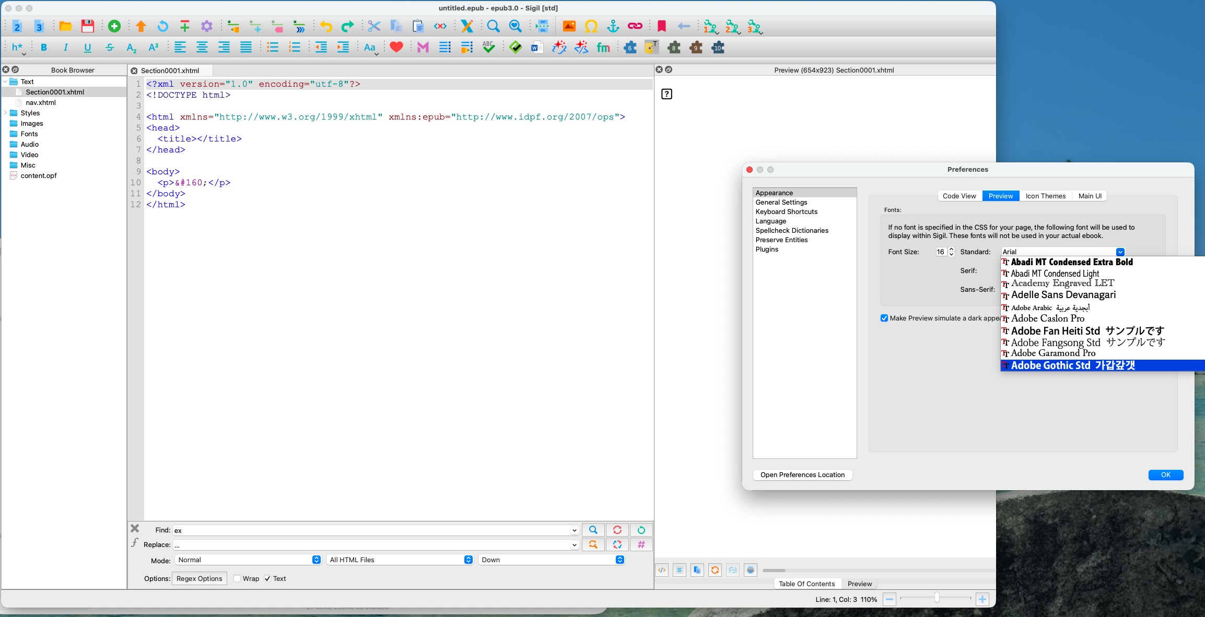Click the Insert Special Character omega icon
Image resolution: width=1205 pixels, height=617 pixels.
[591, 26]
